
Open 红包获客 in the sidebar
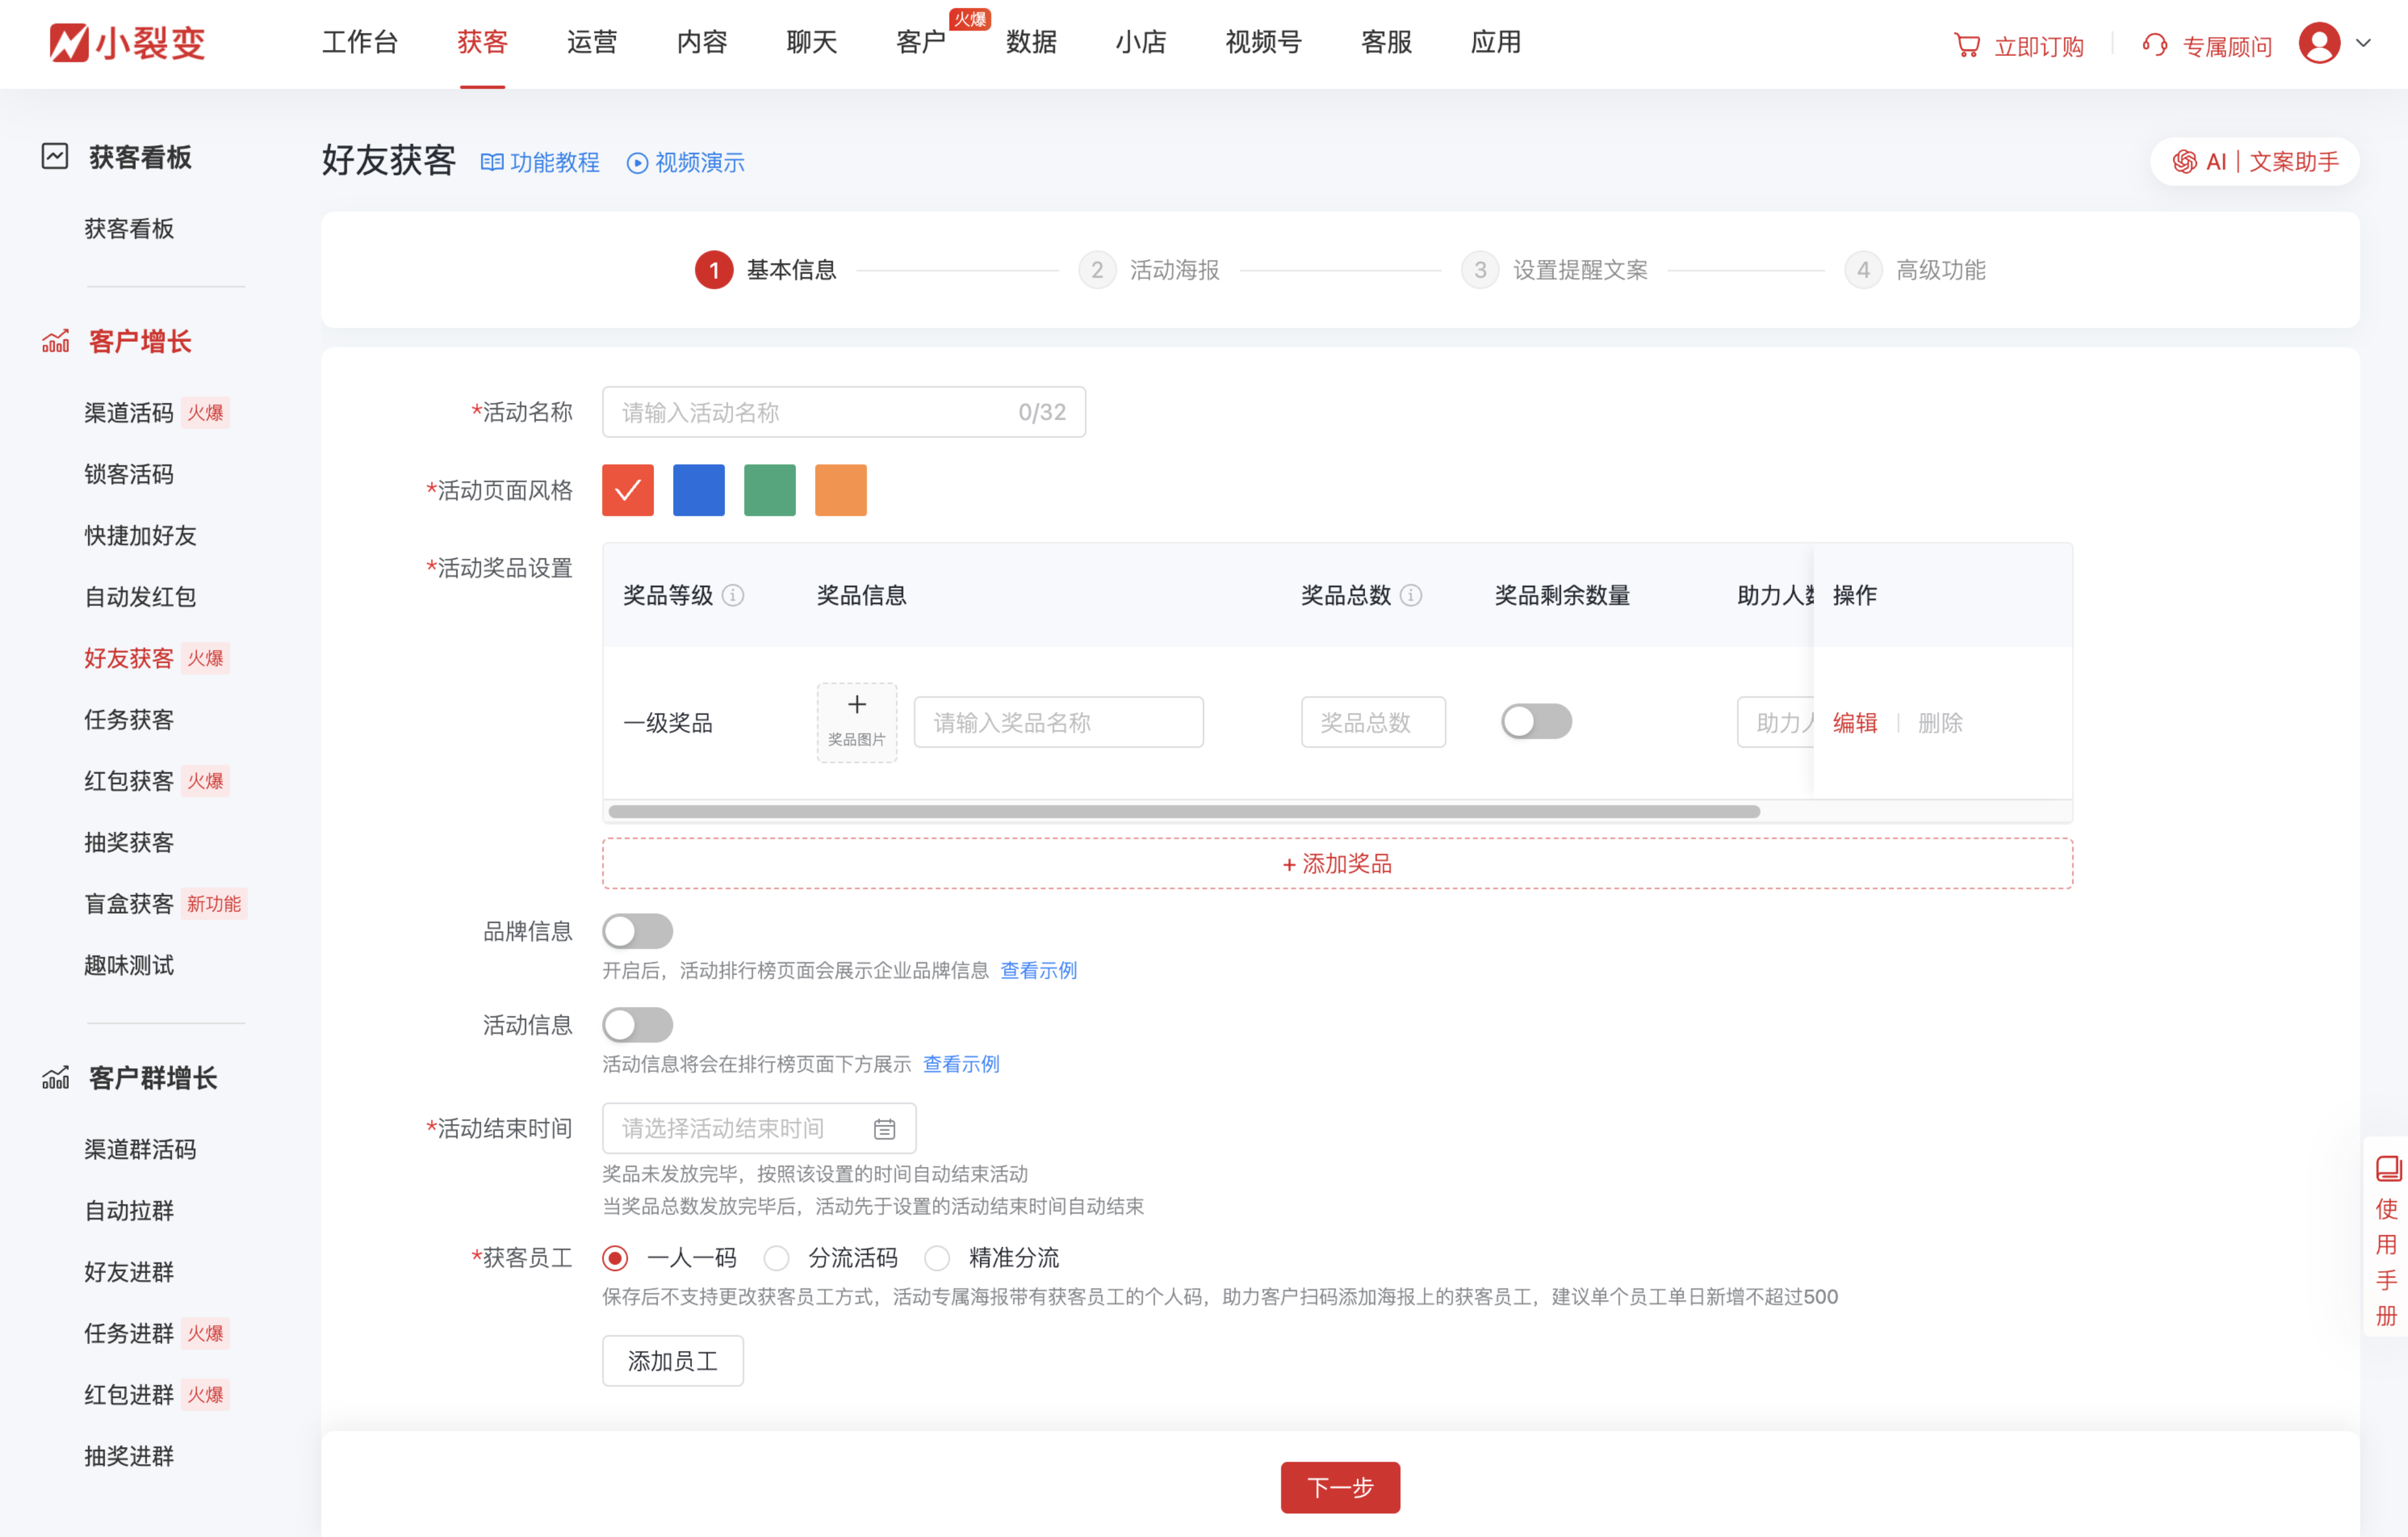(128, 781)
